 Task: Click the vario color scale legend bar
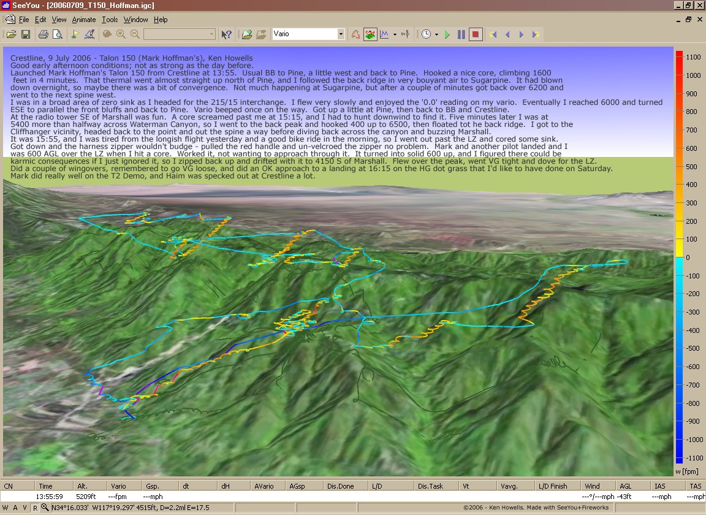click(x=679, y=257)
